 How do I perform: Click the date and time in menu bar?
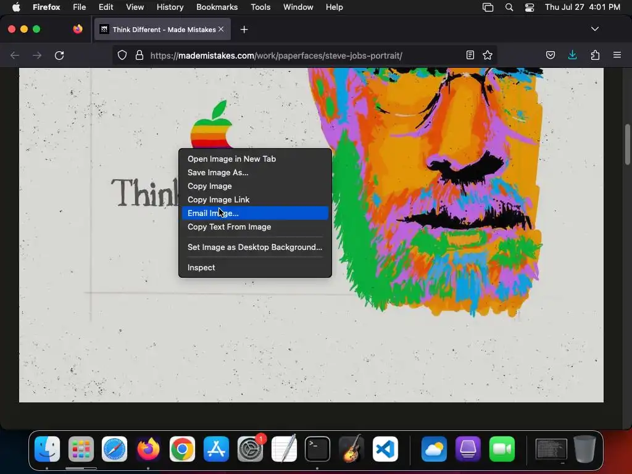(583, 7)
